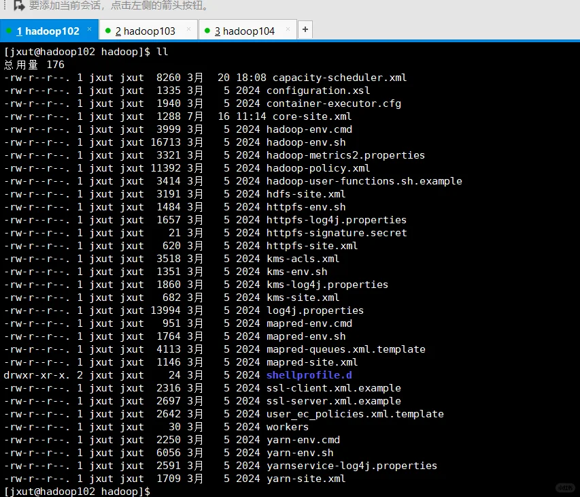The image size is (580, 497).
Task: Click the kms-site.xml file name
Action: coord(303,298)
